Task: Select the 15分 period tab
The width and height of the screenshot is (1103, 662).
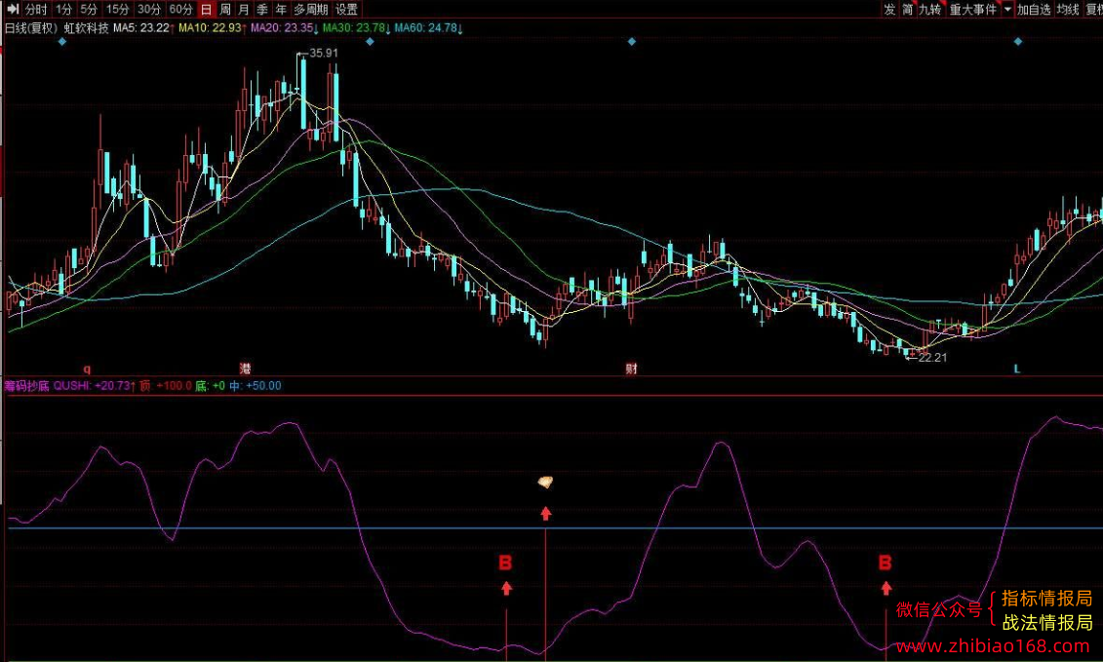Action: (x=117, y=9)
